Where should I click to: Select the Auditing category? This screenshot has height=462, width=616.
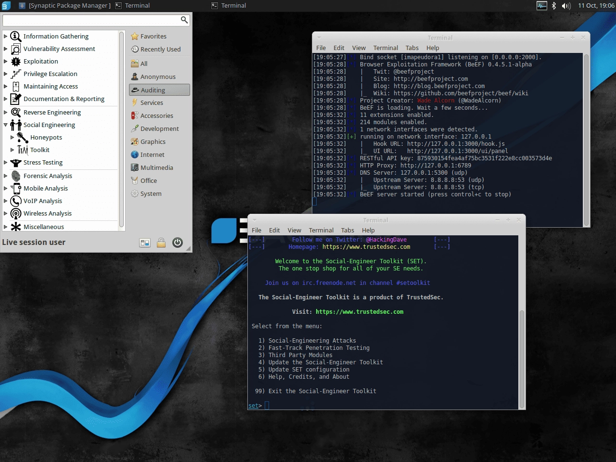(160, 90)
